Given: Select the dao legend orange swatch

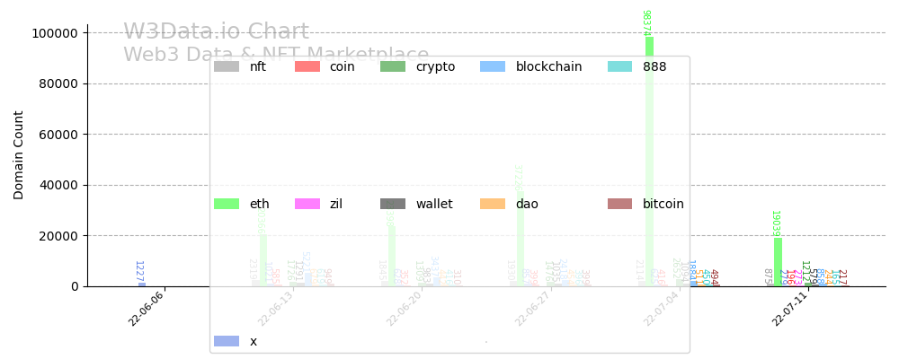Looking at the screenshot, I should 493,204.
